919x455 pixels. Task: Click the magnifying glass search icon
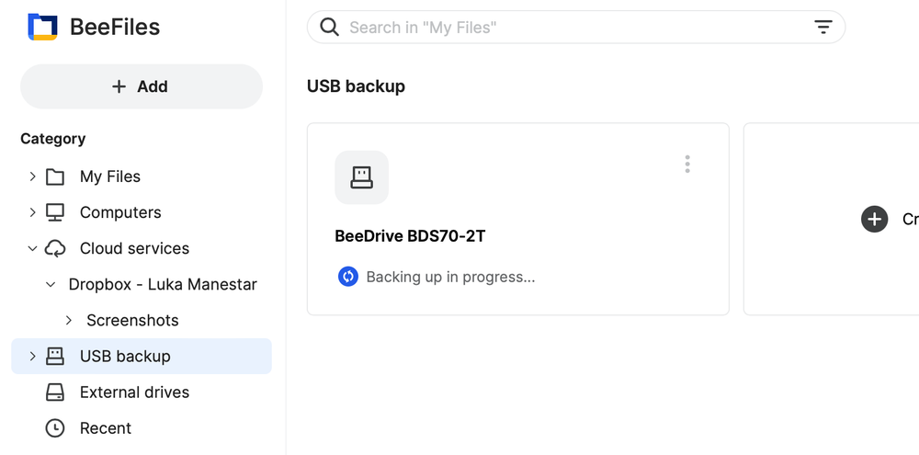pyautogui.click(x=329, y=27)
